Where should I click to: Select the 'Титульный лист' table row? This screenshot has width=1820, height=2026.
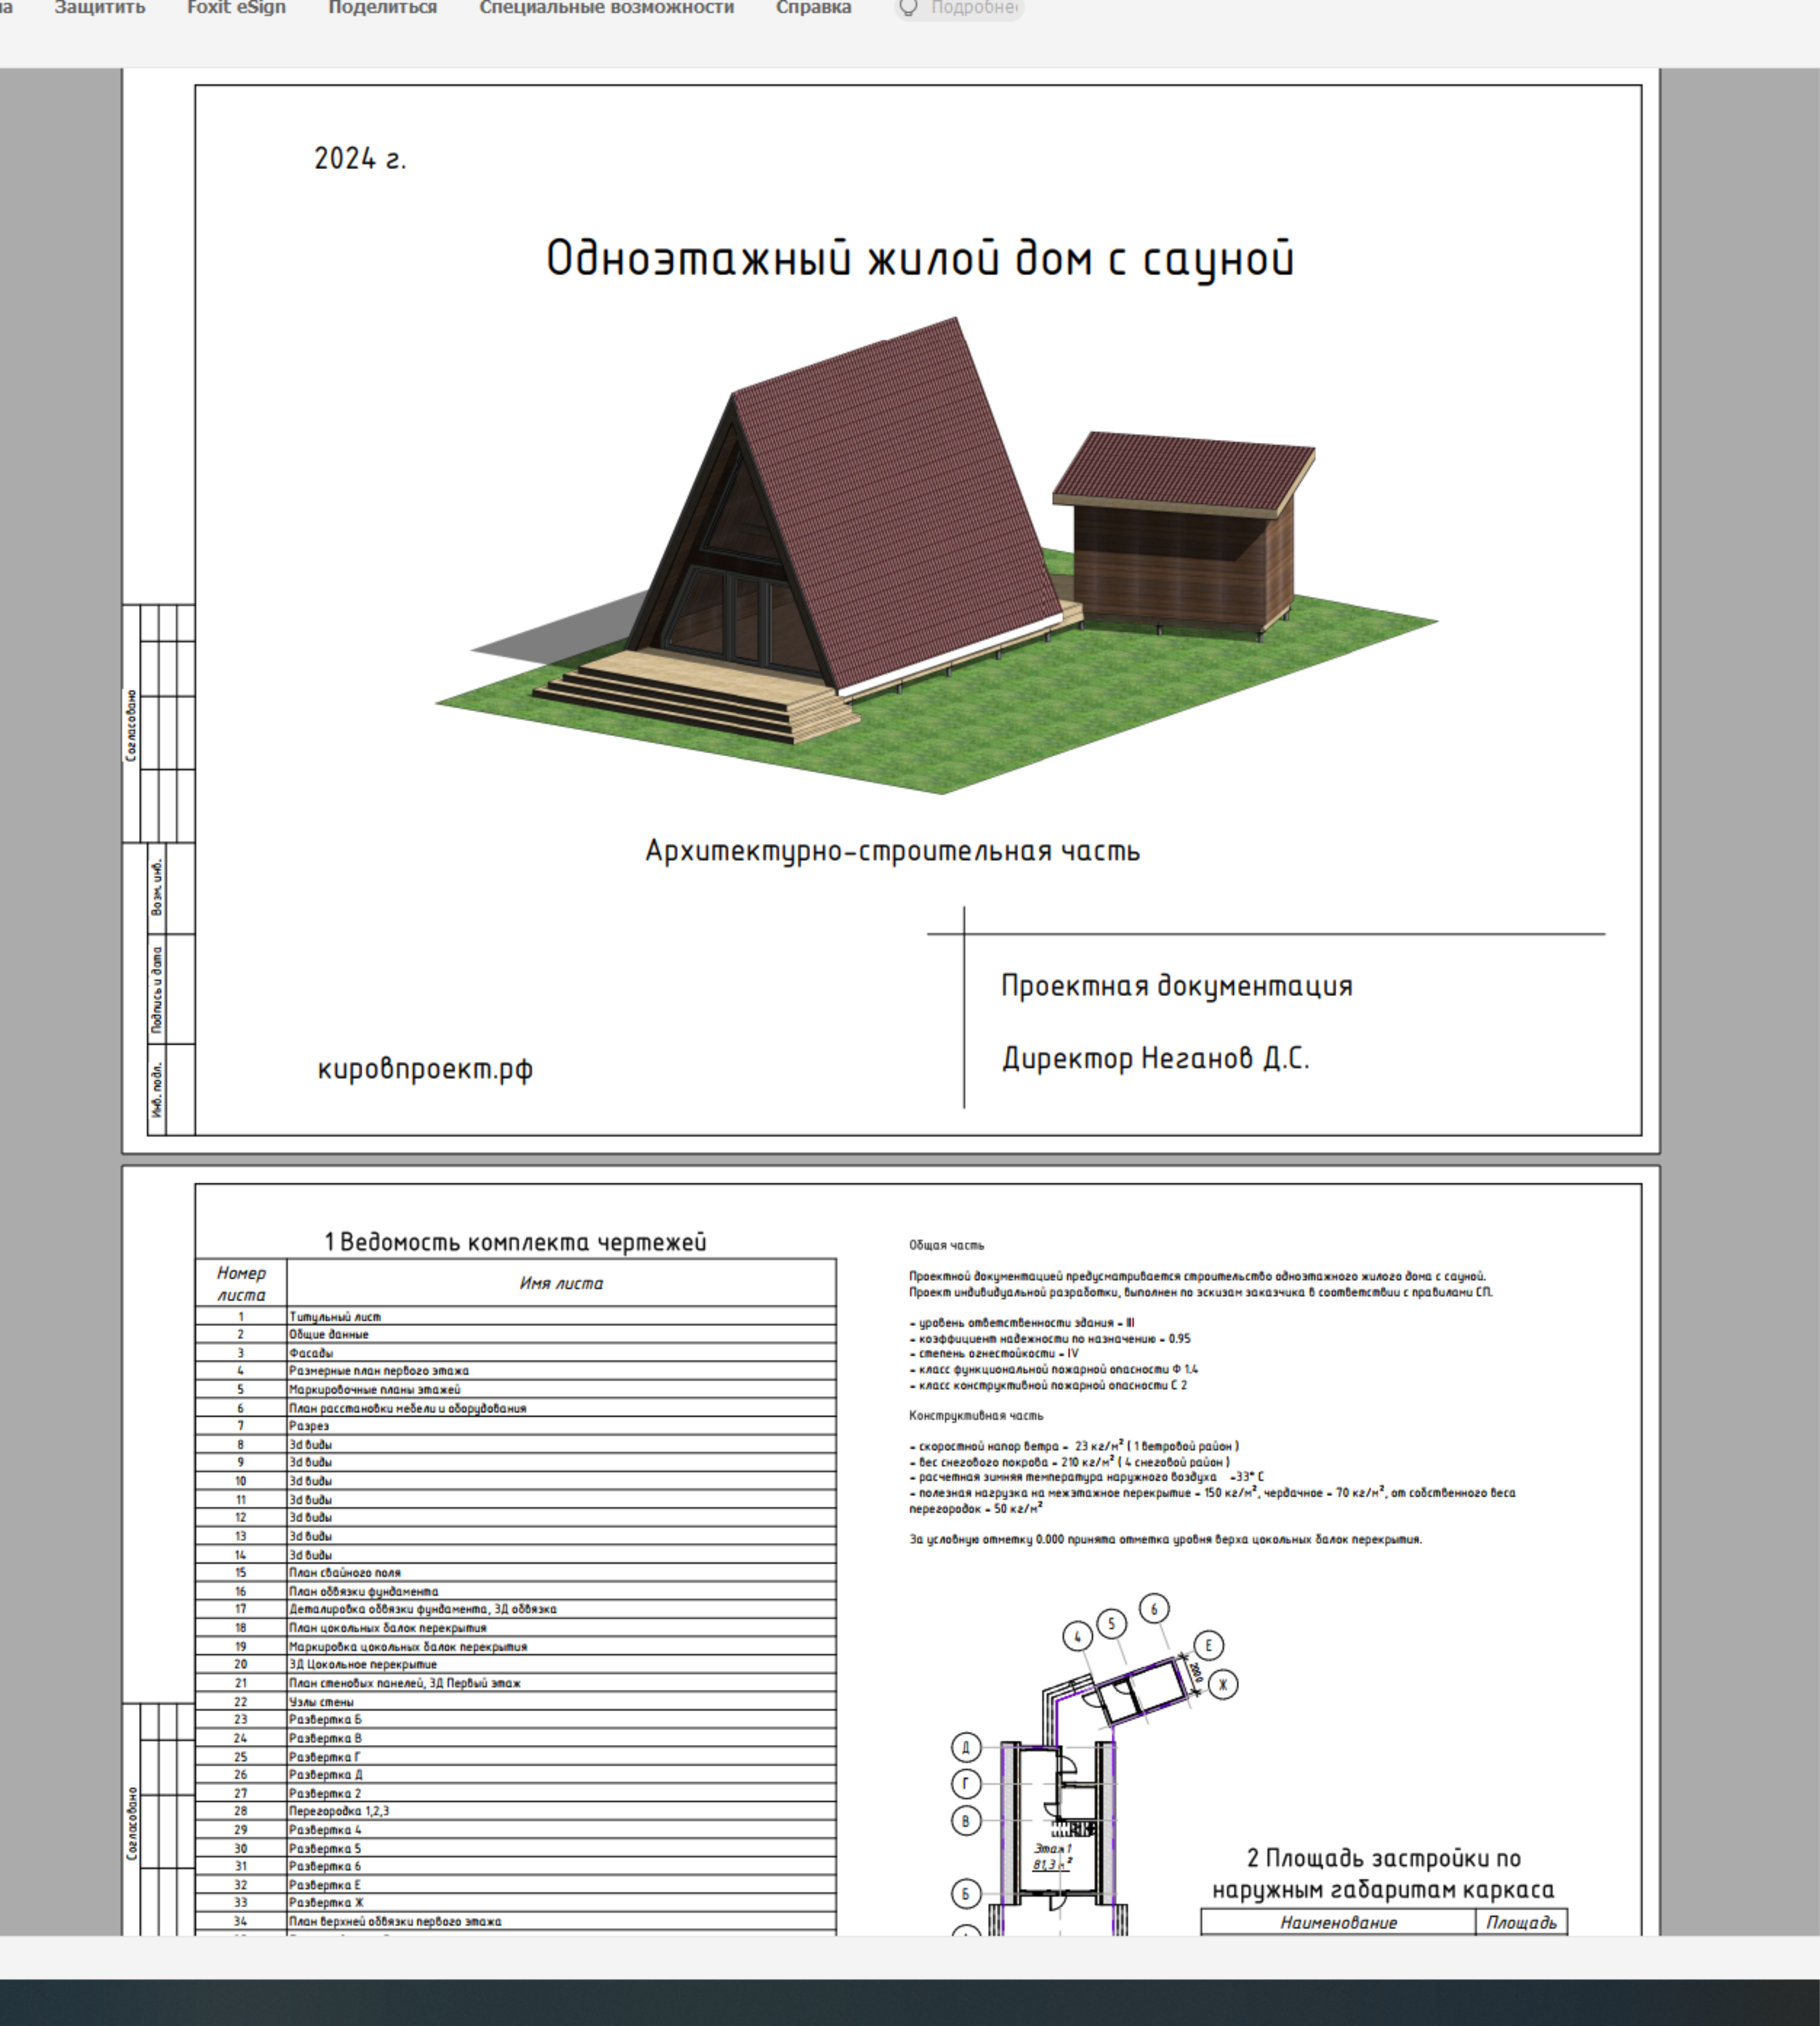(516, 1316)
